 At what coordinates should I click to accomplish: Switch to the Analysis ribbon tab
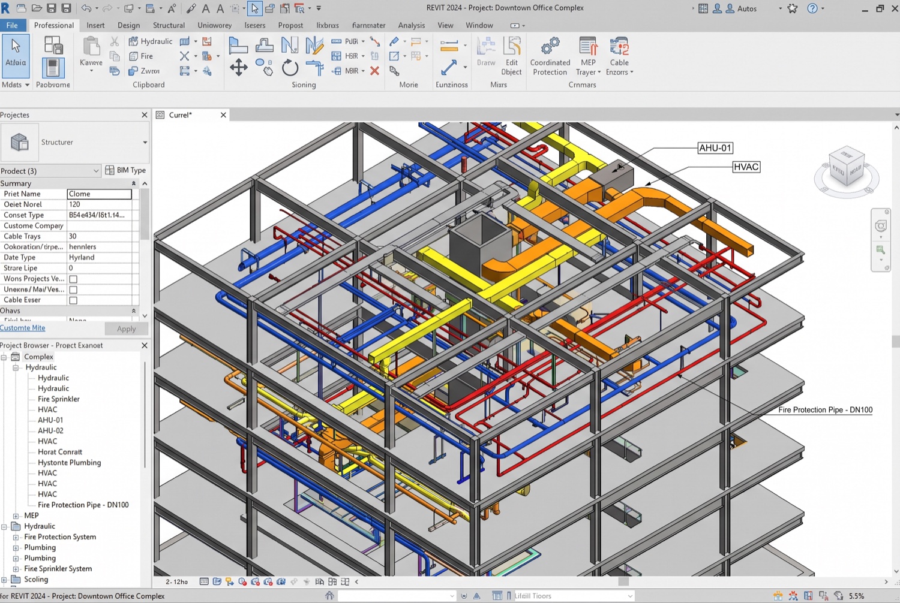[x=412, y=25]
